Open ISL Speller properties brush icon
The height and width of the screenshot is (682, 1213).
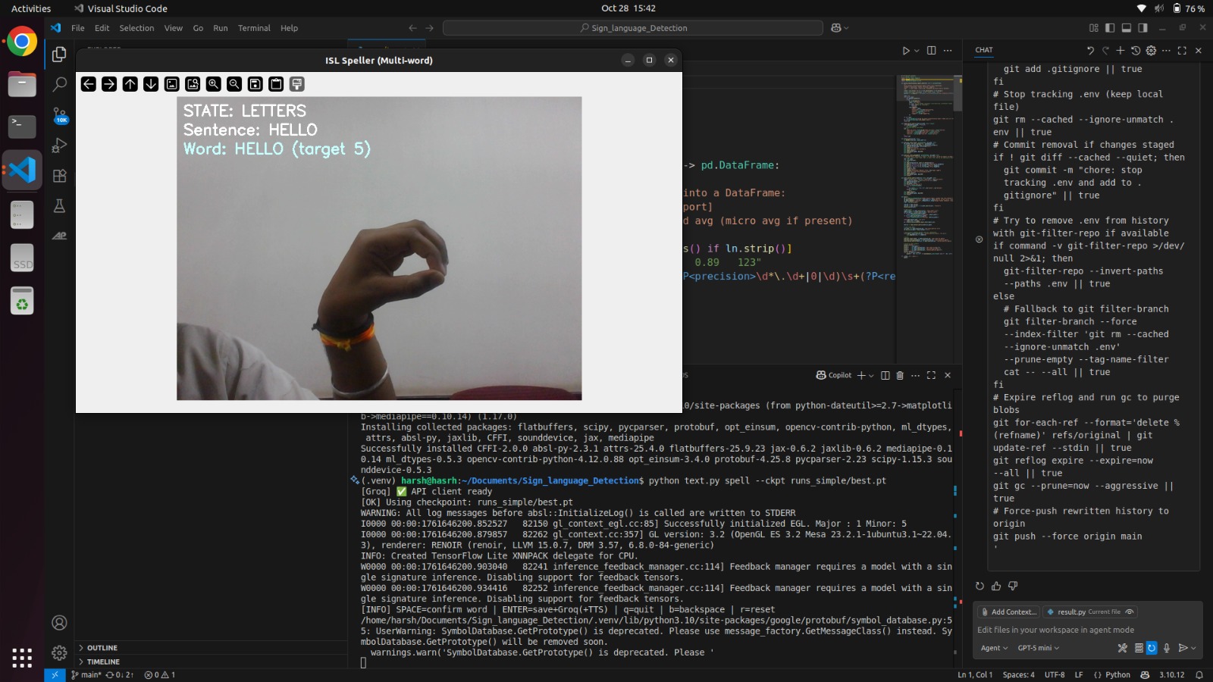point(297,84)
